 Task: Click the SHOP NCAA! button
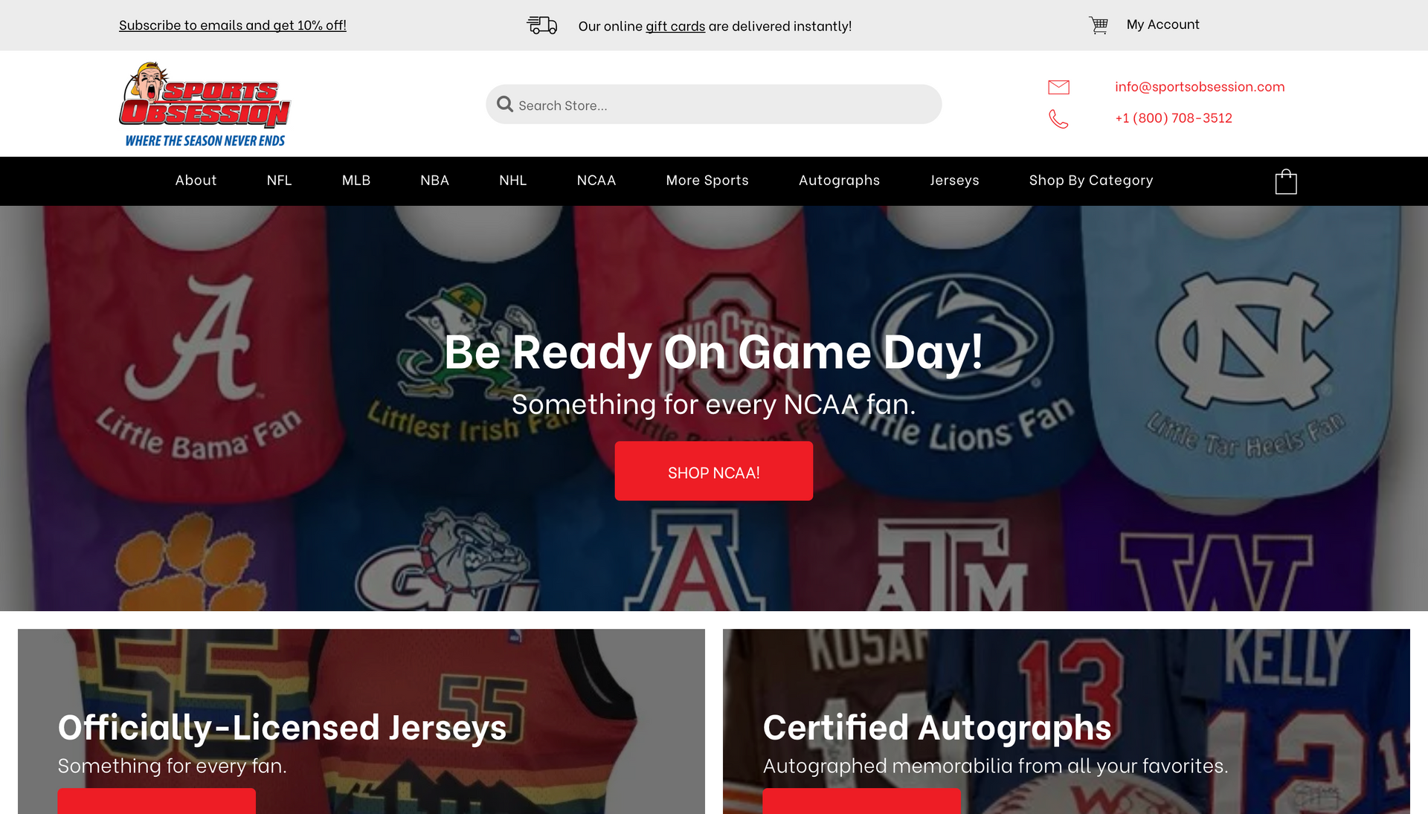point(713,471)
